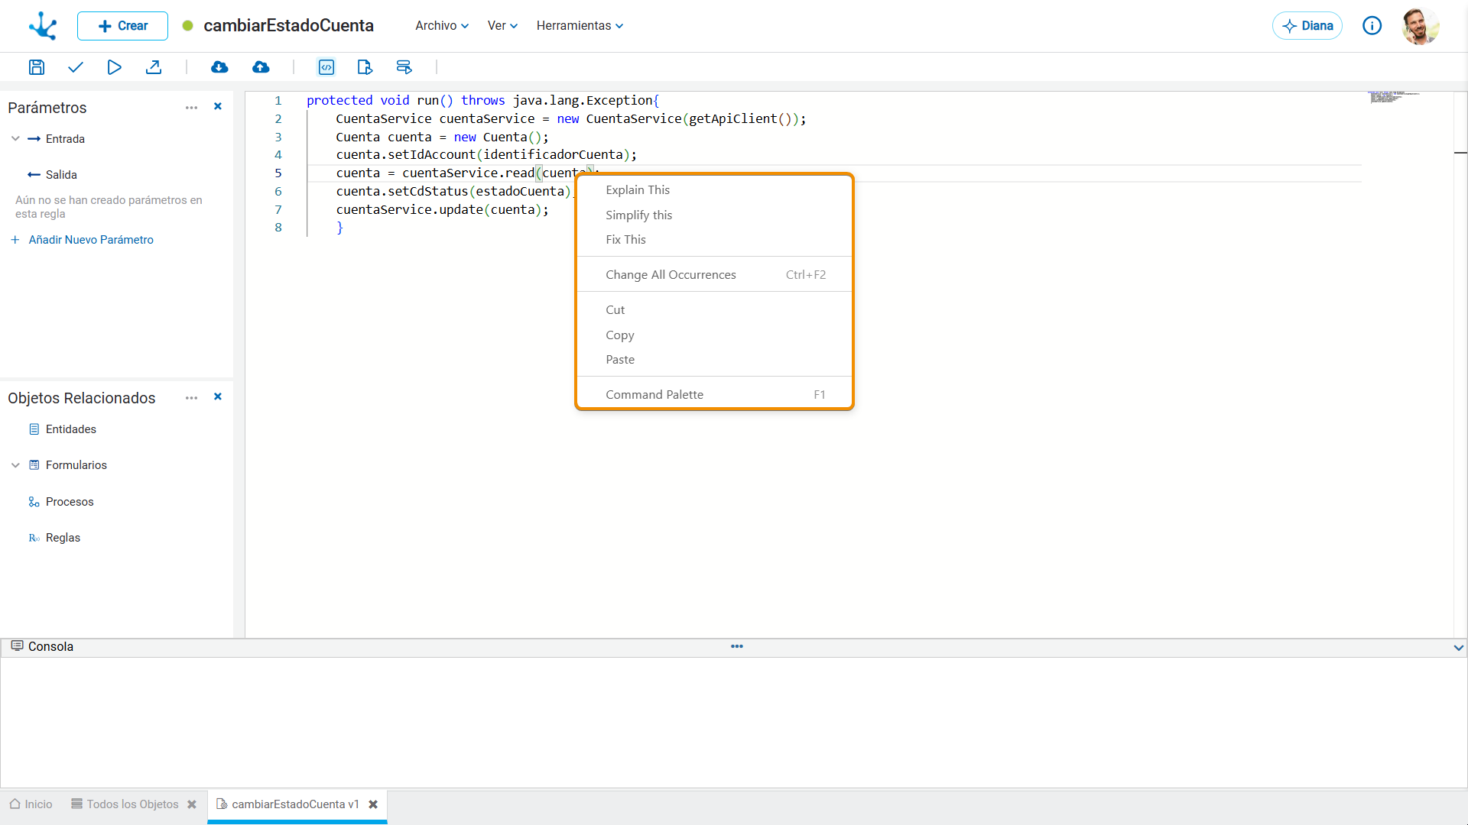This screenshot has width=1468, height=825.
Task: Run the rule with the play icon
Action: (x=114, y=67)
